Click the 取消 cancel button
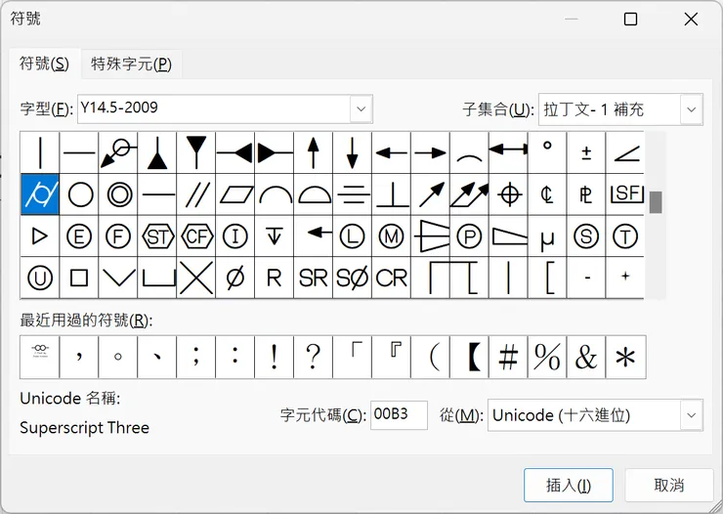723x514 pixels. 668,485
